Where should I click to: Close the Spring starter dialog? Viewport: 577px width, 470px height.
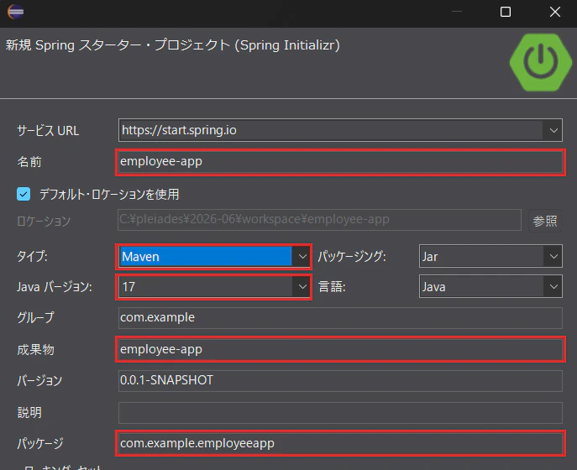point(555,12)
